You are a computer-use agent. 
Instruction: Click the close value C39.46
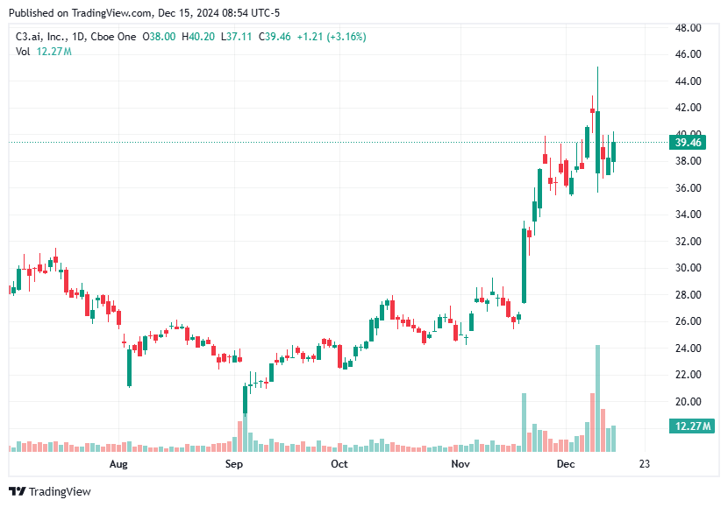[x=275, y=37]
